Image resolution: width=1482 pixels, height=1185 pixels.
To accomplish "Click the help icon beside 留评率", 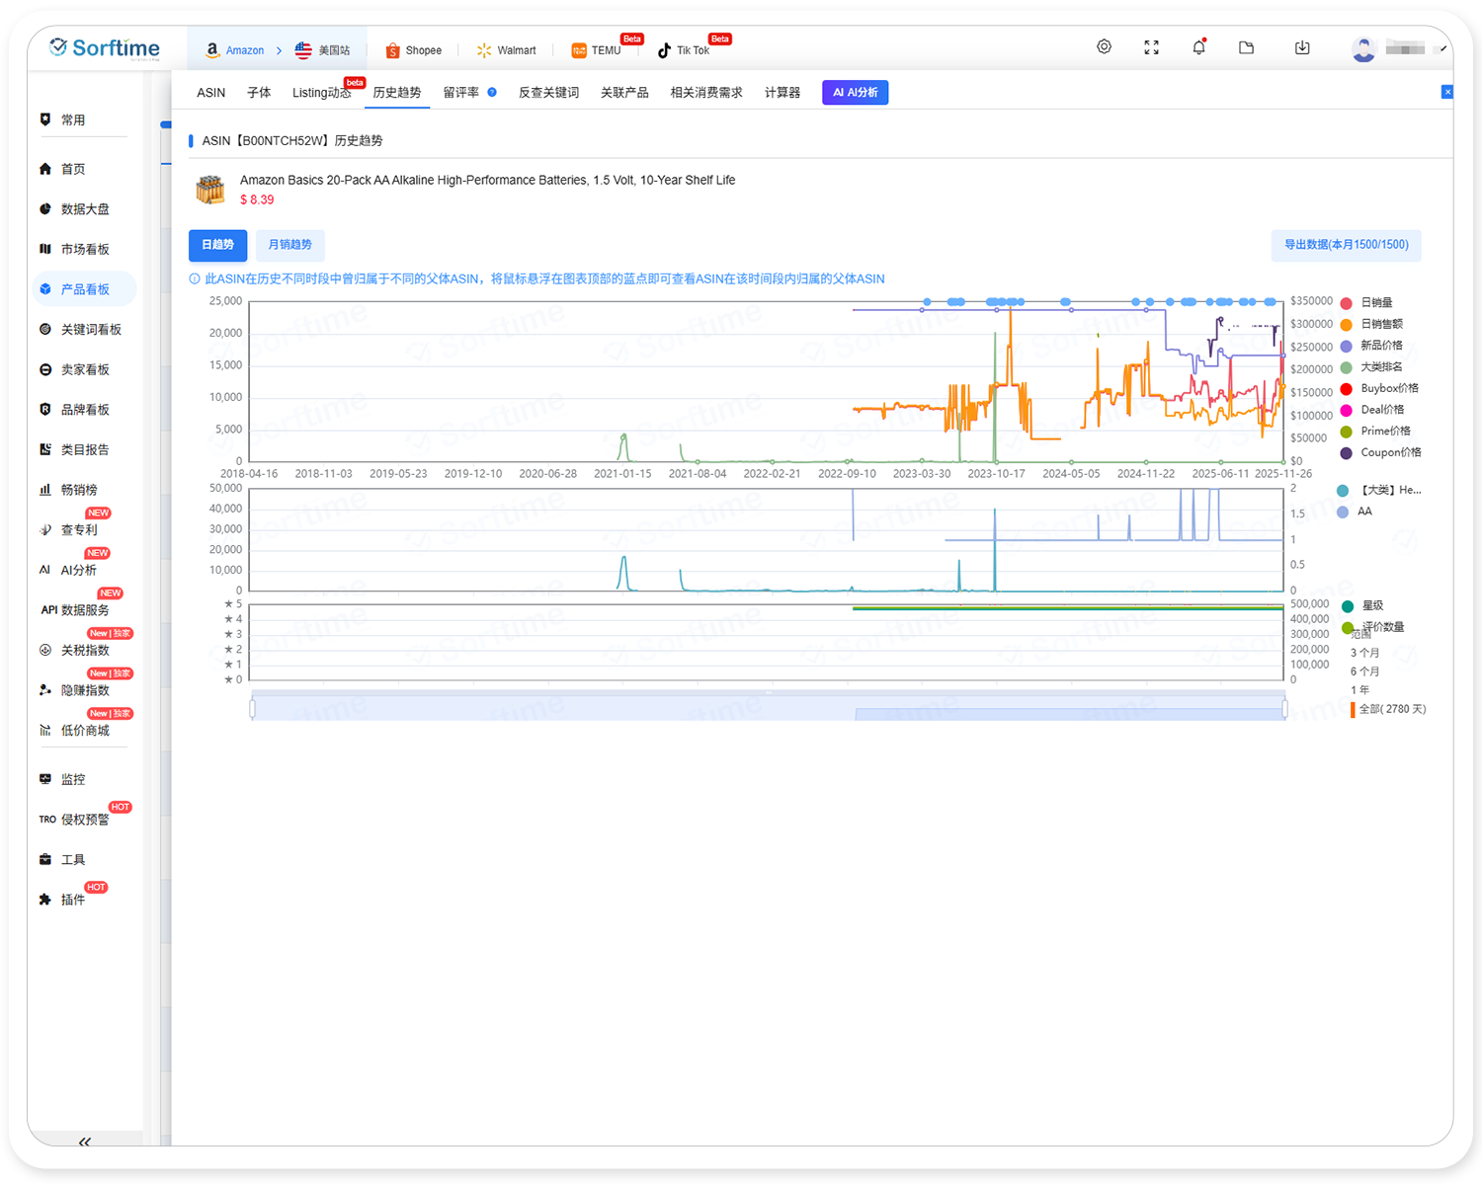I will 492,93.
